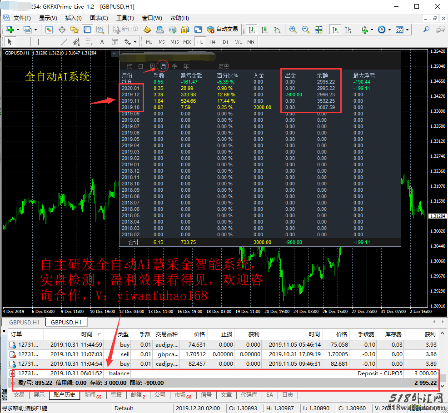This screenshot has height=413, width=448.
Task: Select the crosshair cursor tool
Action: click(23, 42)
